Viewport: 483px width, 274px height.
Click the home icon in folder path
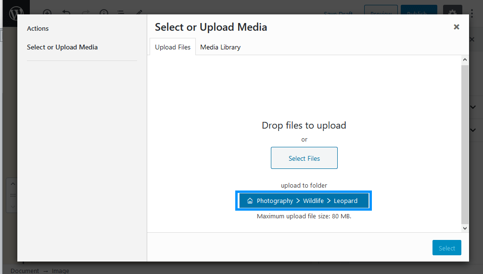[x=250, y=201]
